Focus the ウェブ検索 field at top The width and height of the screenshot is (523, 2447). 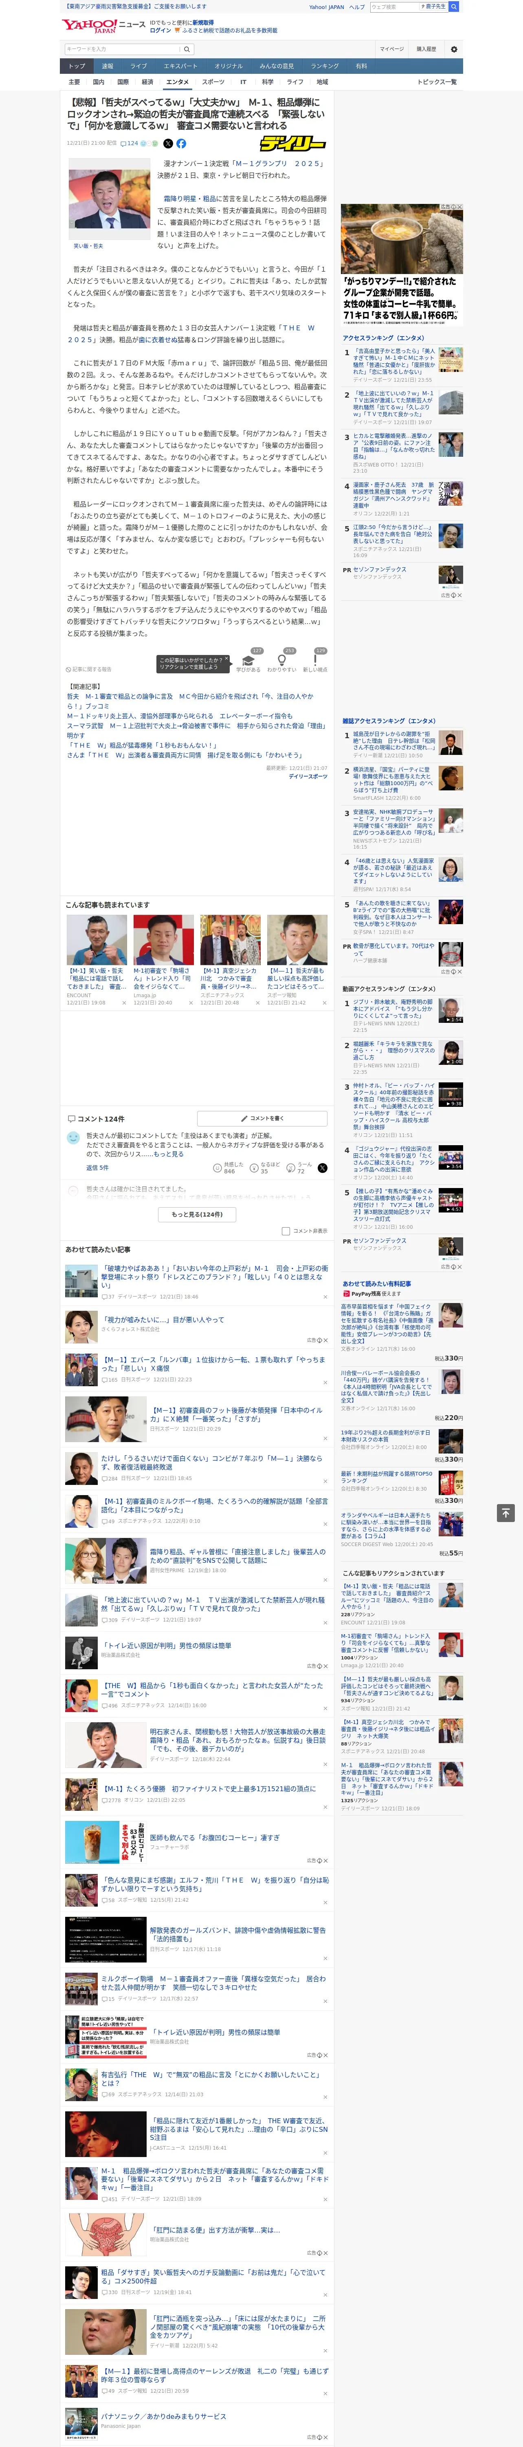(395, 7)
